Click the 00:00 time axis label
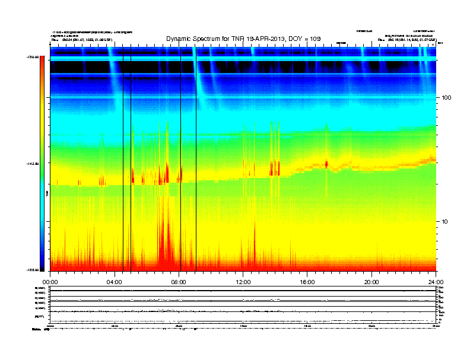 50,282
